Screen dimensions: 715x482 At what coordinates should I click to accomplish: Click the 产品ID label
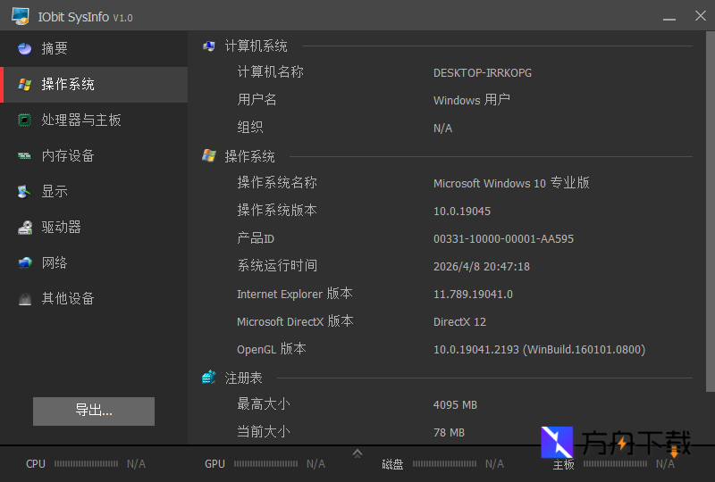(256, 237)
